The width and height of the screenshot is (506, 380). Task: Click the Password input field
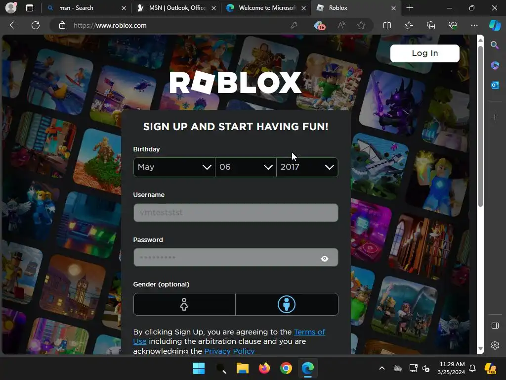(236, 257)
